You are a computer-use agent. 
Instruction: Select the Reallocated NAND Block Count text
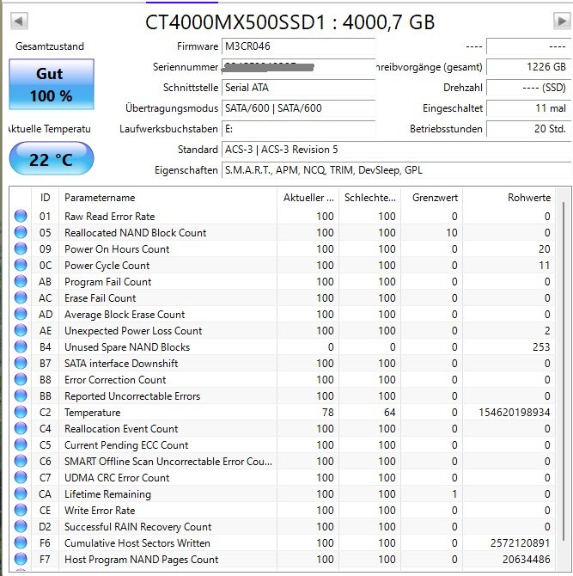click(135, 232)
